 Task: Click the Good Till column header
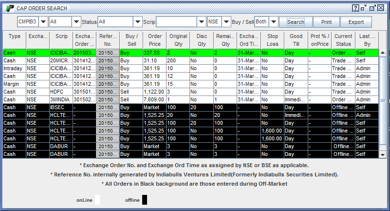[x=296, y=40]
